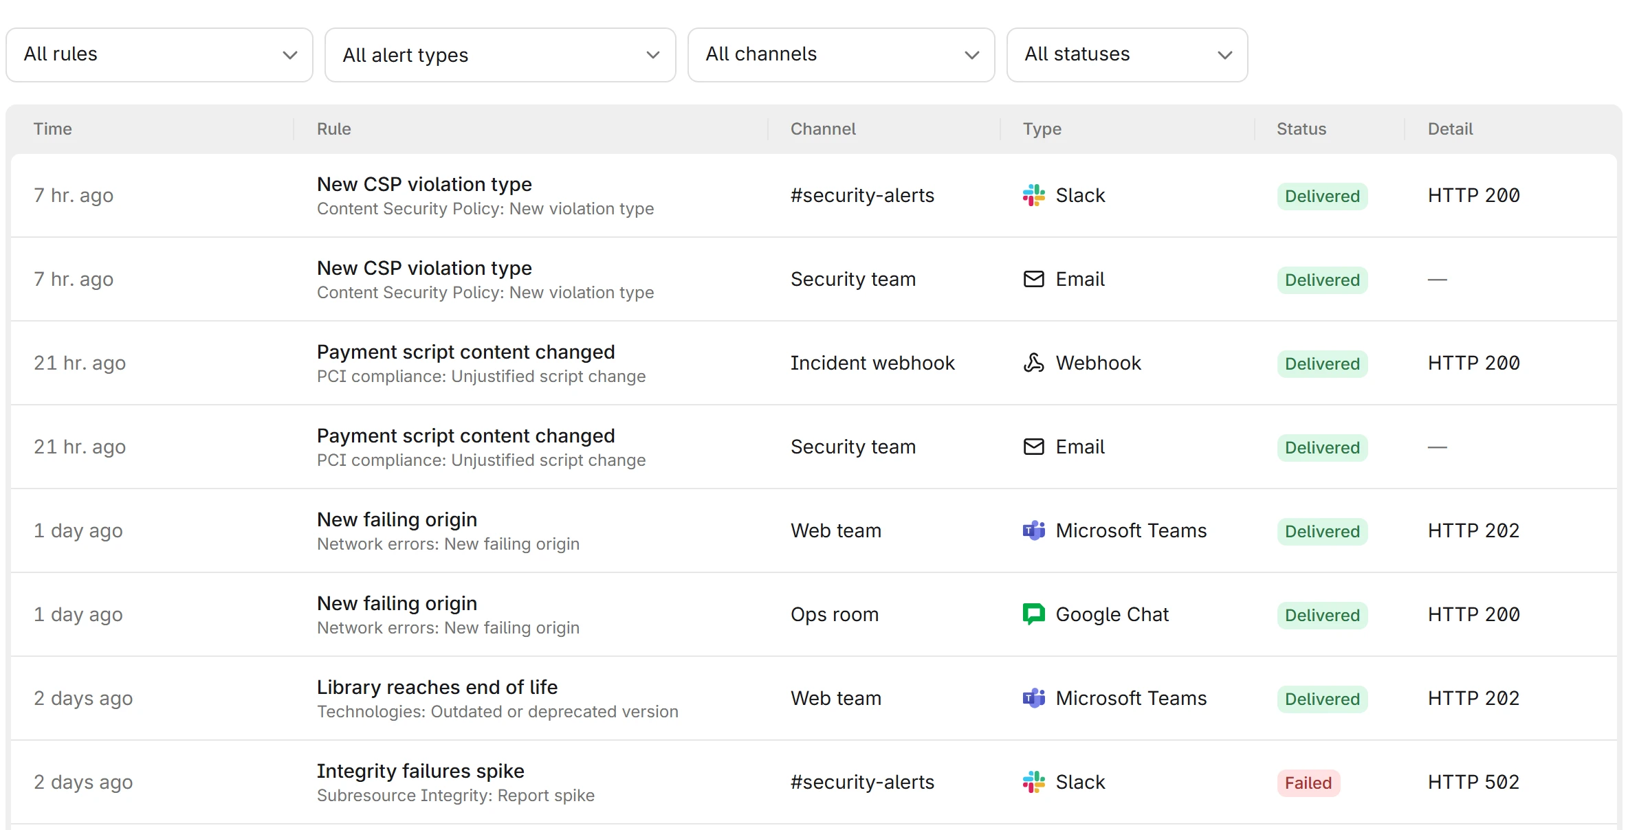Click Slack icon in Integrity failures spike row
1628x830 pixels.
click(x=1033, y=782)
